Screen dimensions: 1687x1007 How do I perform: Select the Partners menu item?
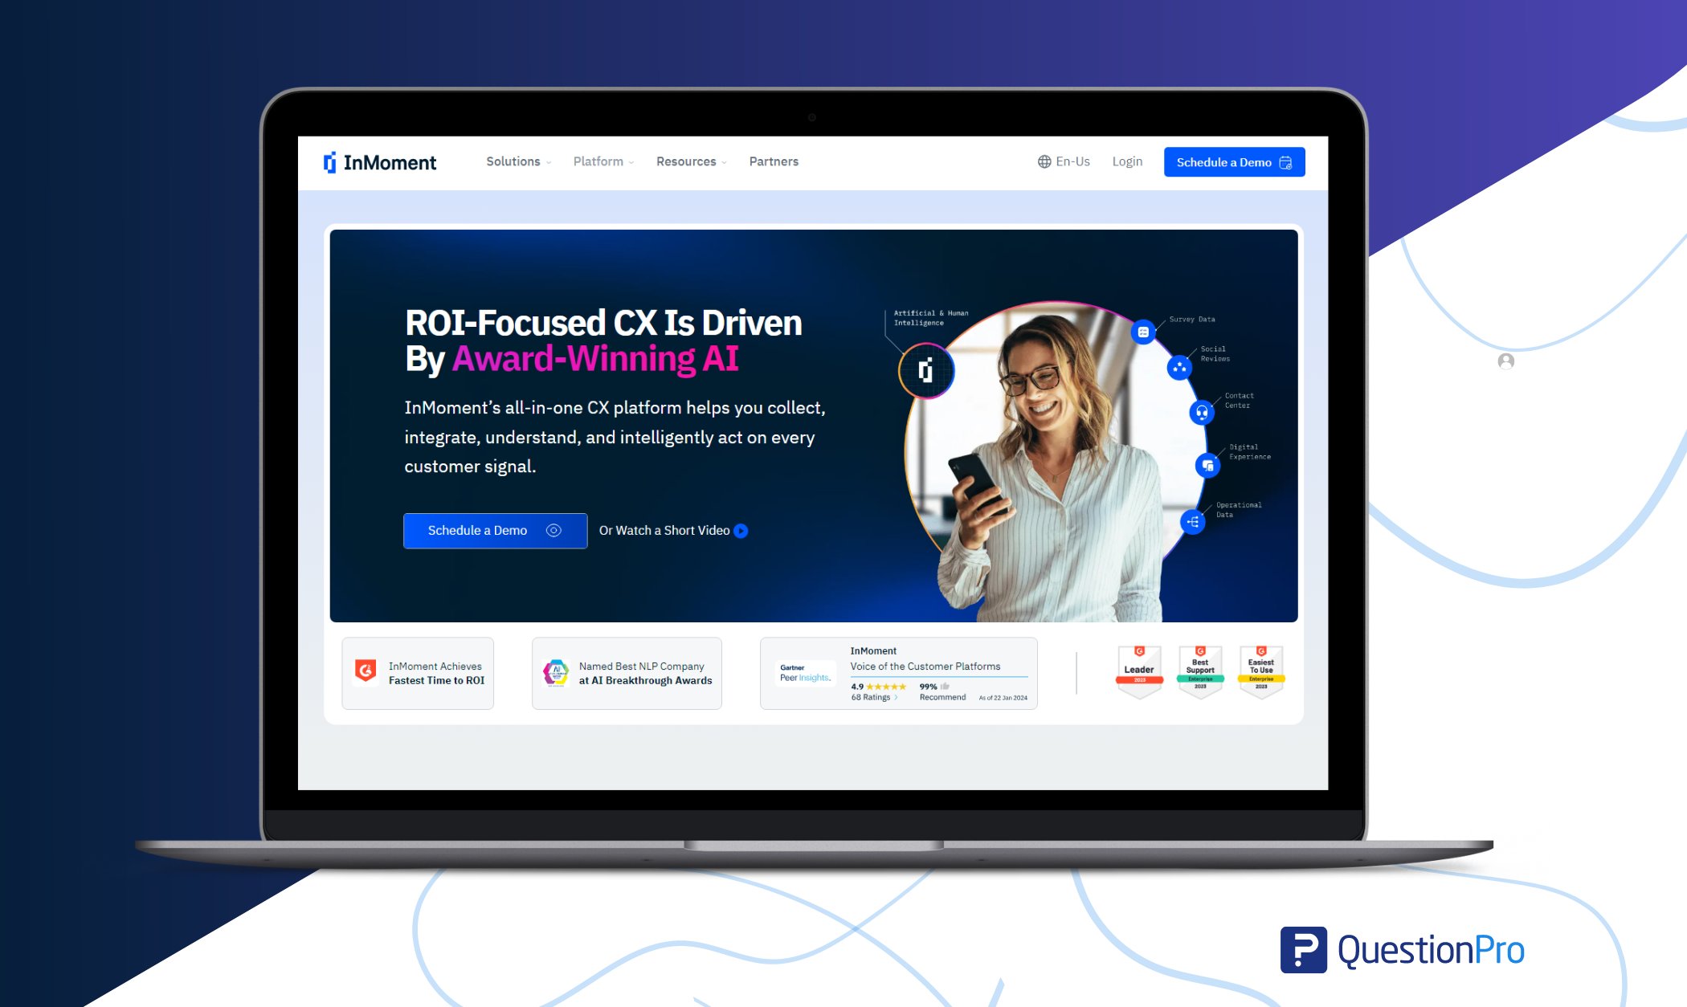pyautogui.click(x=774, y=161)
